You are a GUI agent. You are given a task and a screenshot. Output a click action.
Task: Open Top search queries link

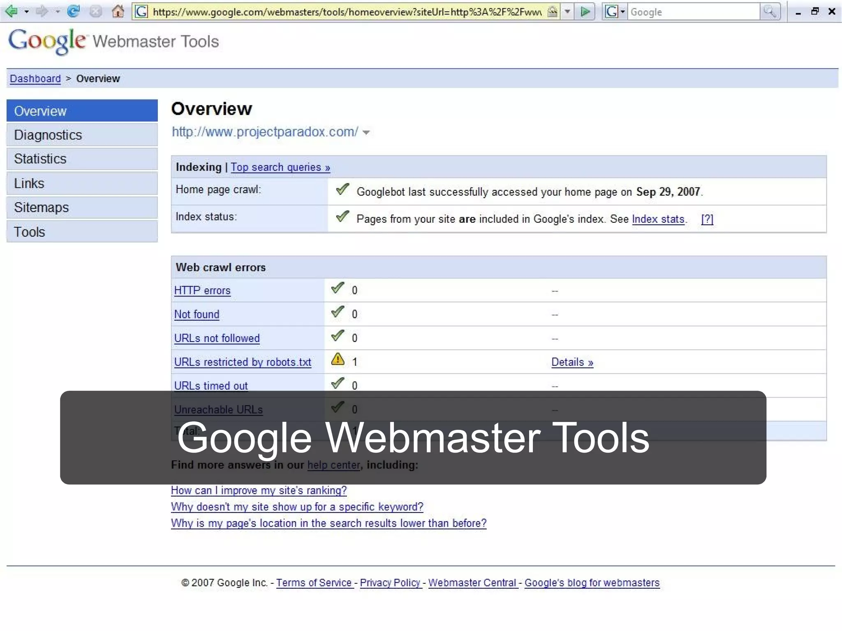[x=280, y=167]
